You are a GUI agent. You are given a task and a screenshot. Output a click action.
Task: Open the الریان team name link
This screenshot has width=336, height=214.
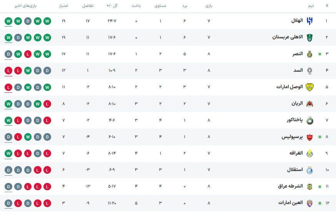pos(297,104)
